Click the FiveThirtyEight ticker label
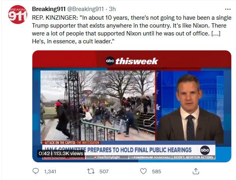The height and width of the screenshot is (180, 236). [x=107, y=157]
